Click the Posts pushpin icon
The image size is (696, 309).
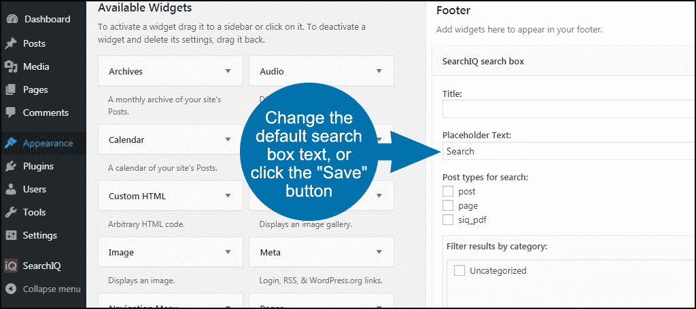click(11, 43)
